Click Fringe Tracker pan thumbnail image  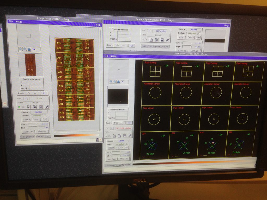click(30, 65)
